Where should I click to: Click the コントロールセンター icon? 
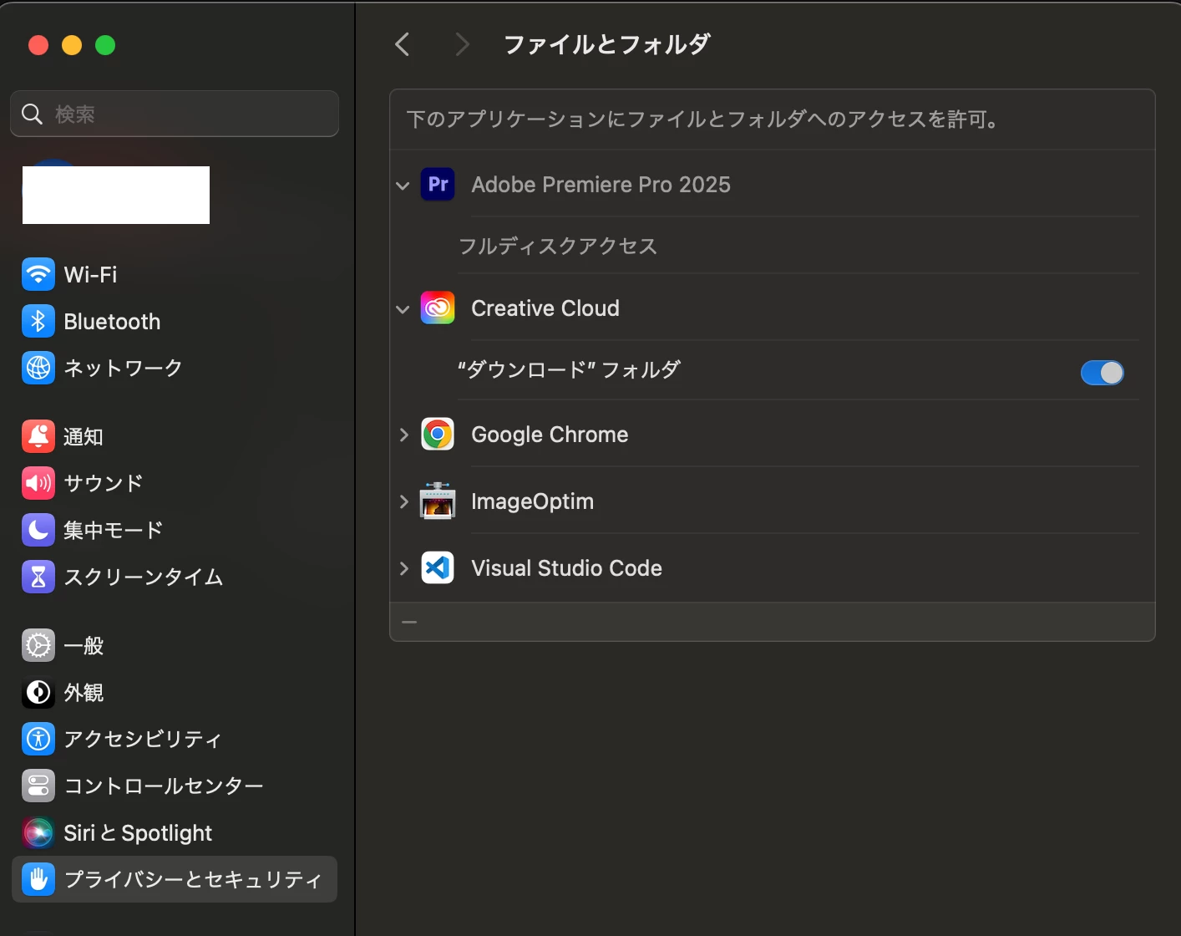point(38,786)
